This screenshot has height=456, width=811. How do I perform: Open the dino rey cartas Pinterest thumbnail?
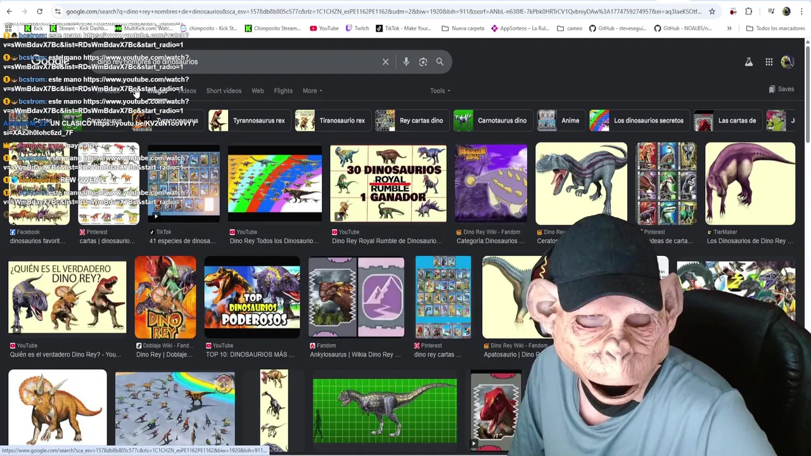pos(443,296)
